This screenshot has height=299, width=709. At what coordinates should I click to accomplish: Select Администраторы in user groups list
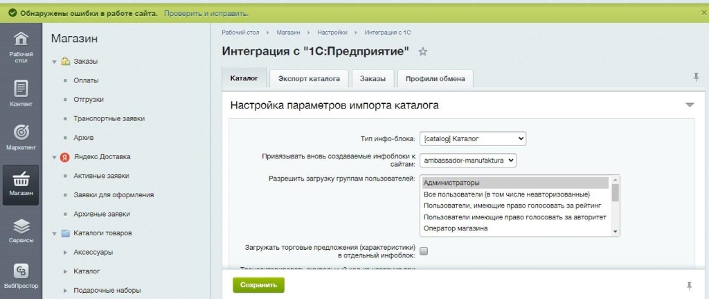click(x=515, y=183)
